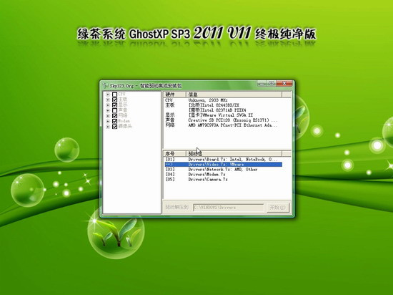Select the 声音 tree label
This screenshot has height=295, width=393.
(x=123, y=110)
